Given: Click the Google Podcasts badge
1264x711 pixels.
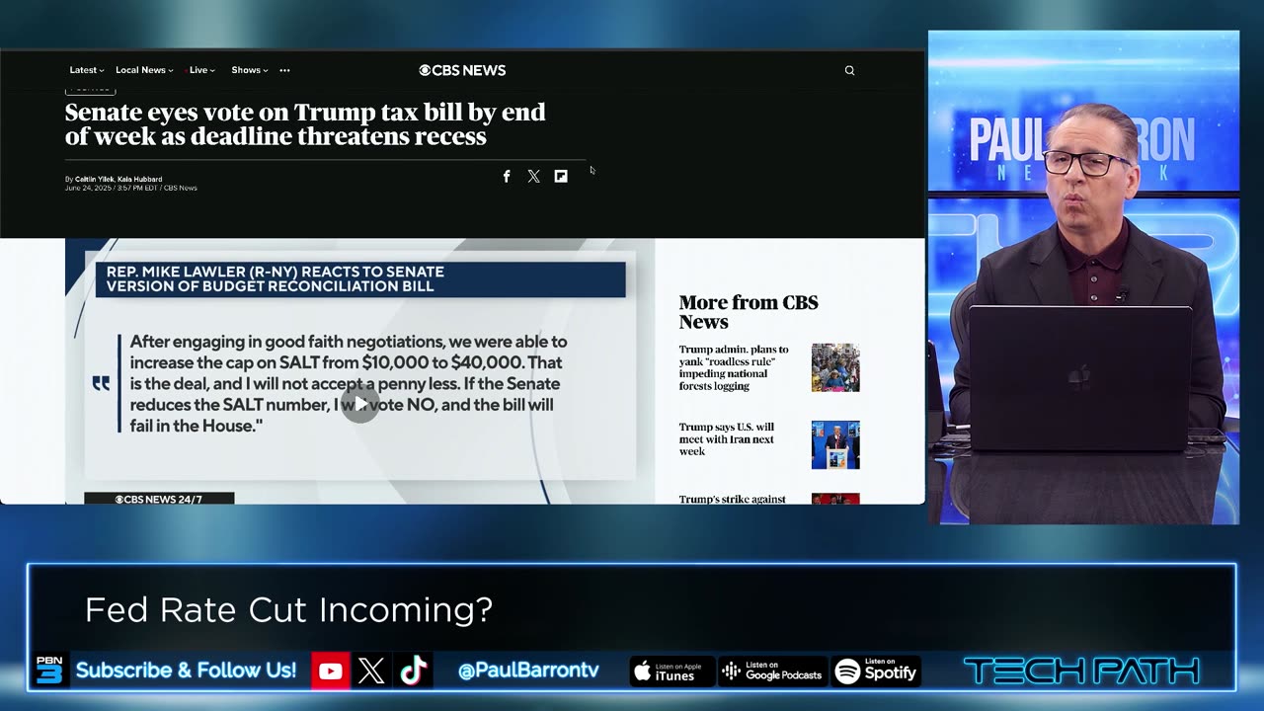Looking at the screenshot, I should coord(772,671).
